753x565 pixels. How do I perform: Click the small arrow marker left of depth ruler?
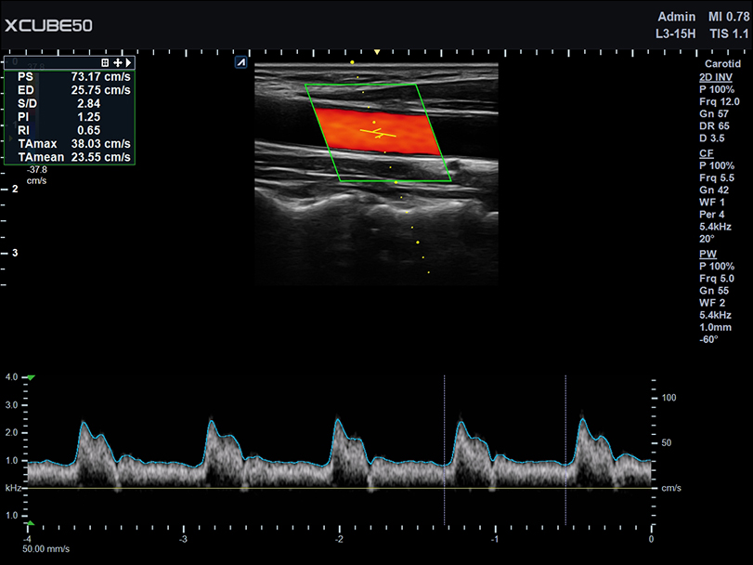click(9, 138)
